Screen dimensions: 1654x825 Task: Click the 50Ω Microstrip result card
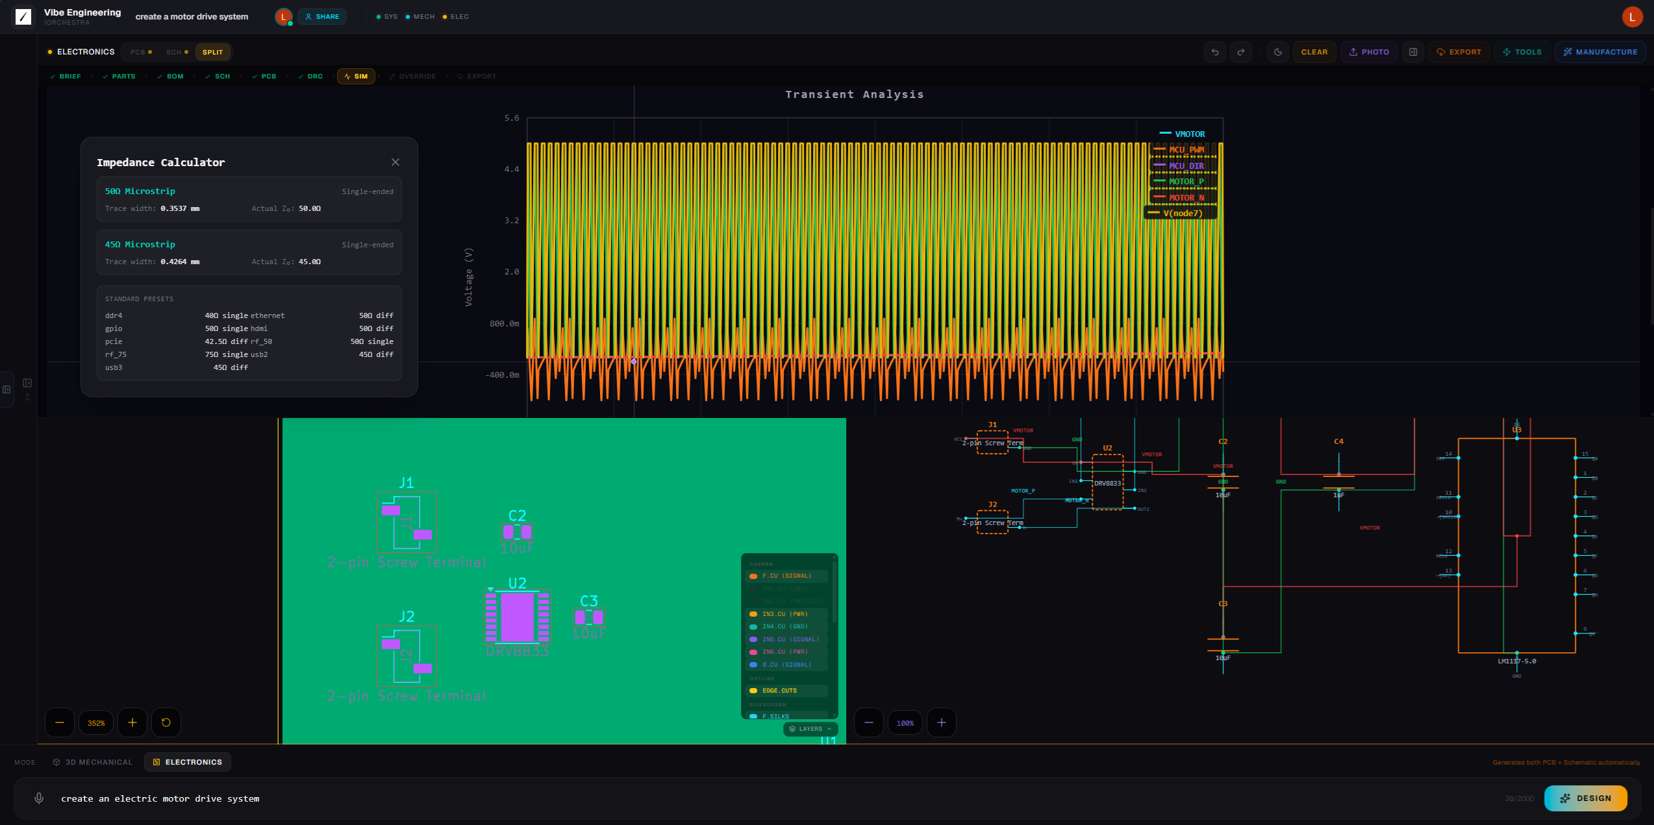pos(249,199)
